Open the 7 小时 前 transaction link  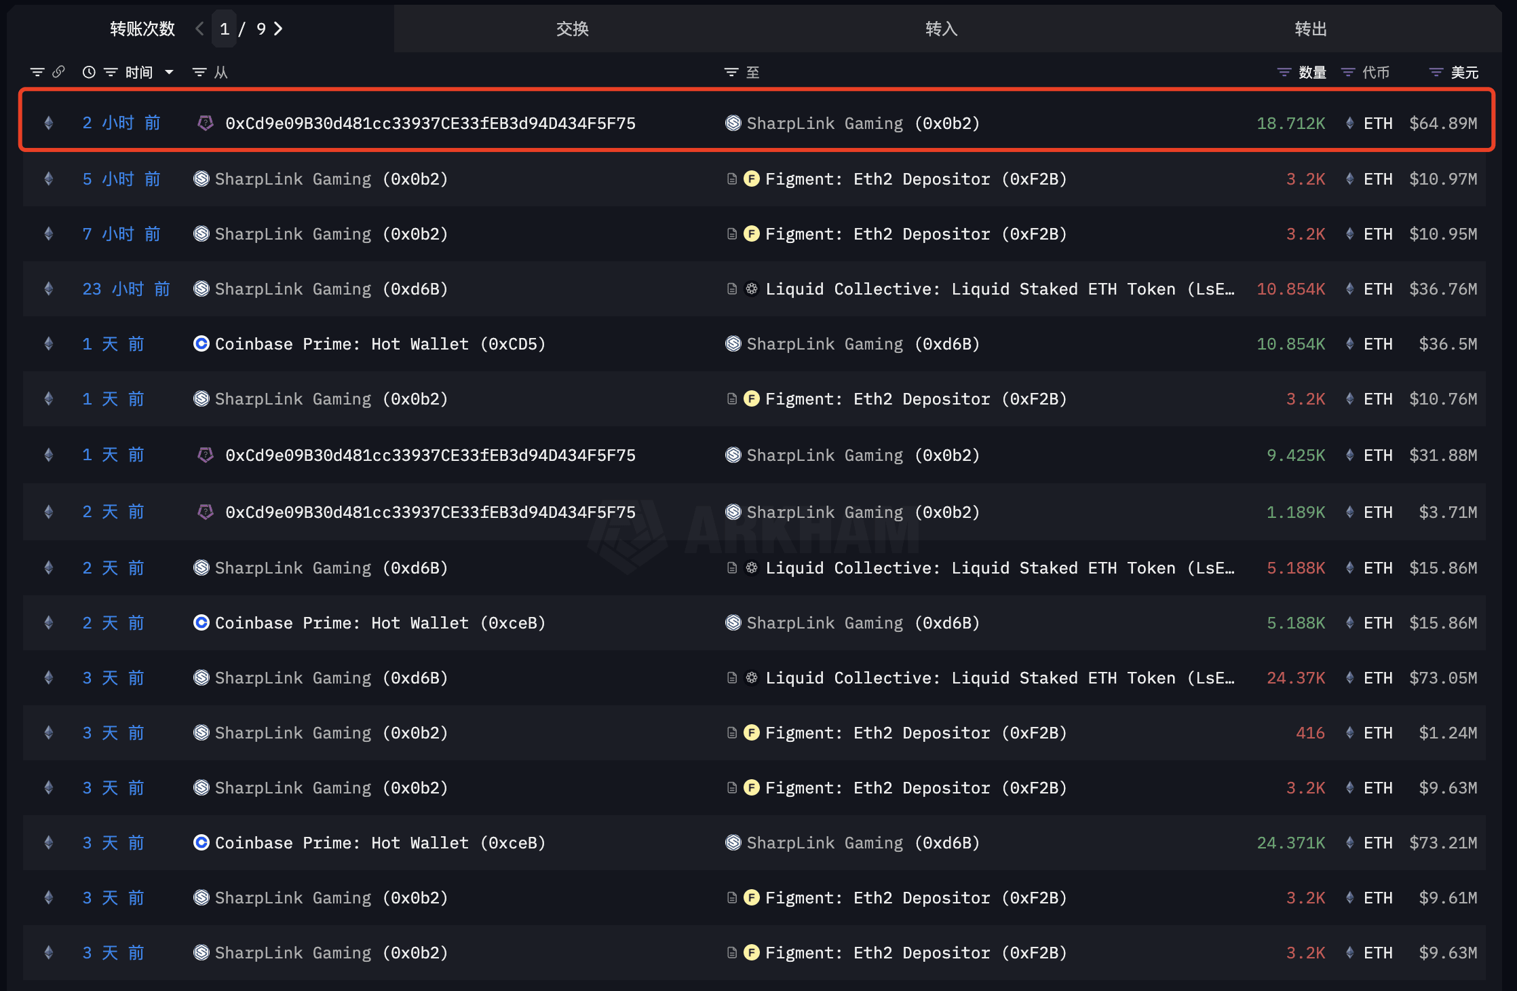121,233
